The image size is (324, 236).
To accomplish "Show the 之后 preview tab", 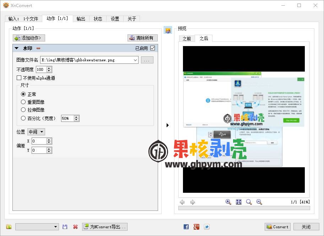I will [204, 38].
